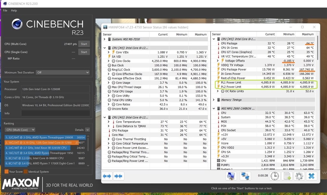Open HWiNFO sensor settings gear icon
This screenshot has width=327, height=195.
point(299,176)
